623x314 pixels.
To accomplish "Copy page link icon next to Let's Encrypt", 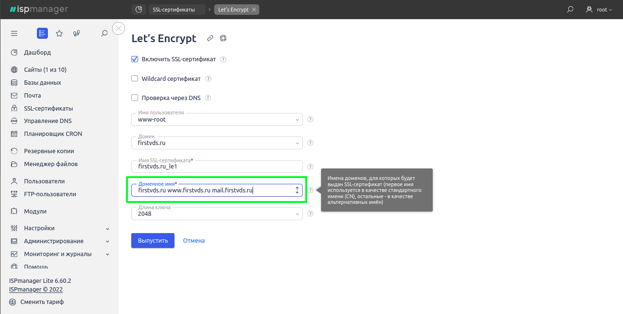I will pos(210,38).
